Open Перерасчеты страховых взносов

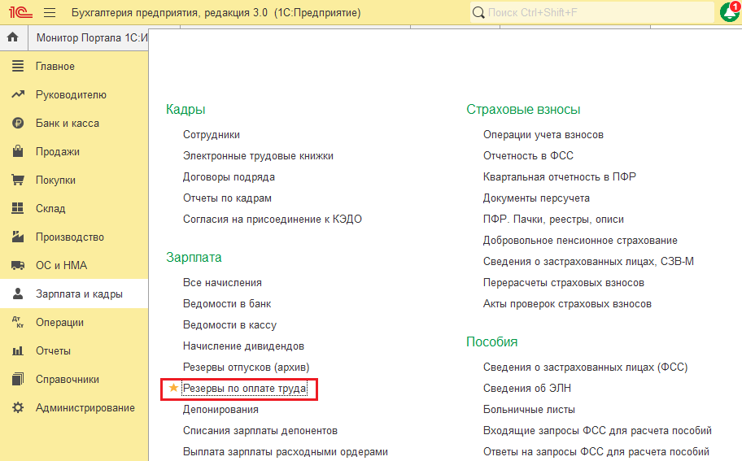click(564, 283)
